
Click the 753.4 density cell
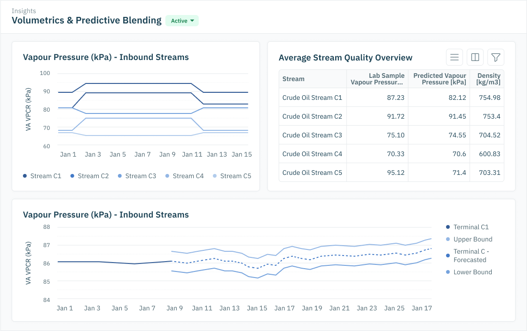tap(487, 116)
